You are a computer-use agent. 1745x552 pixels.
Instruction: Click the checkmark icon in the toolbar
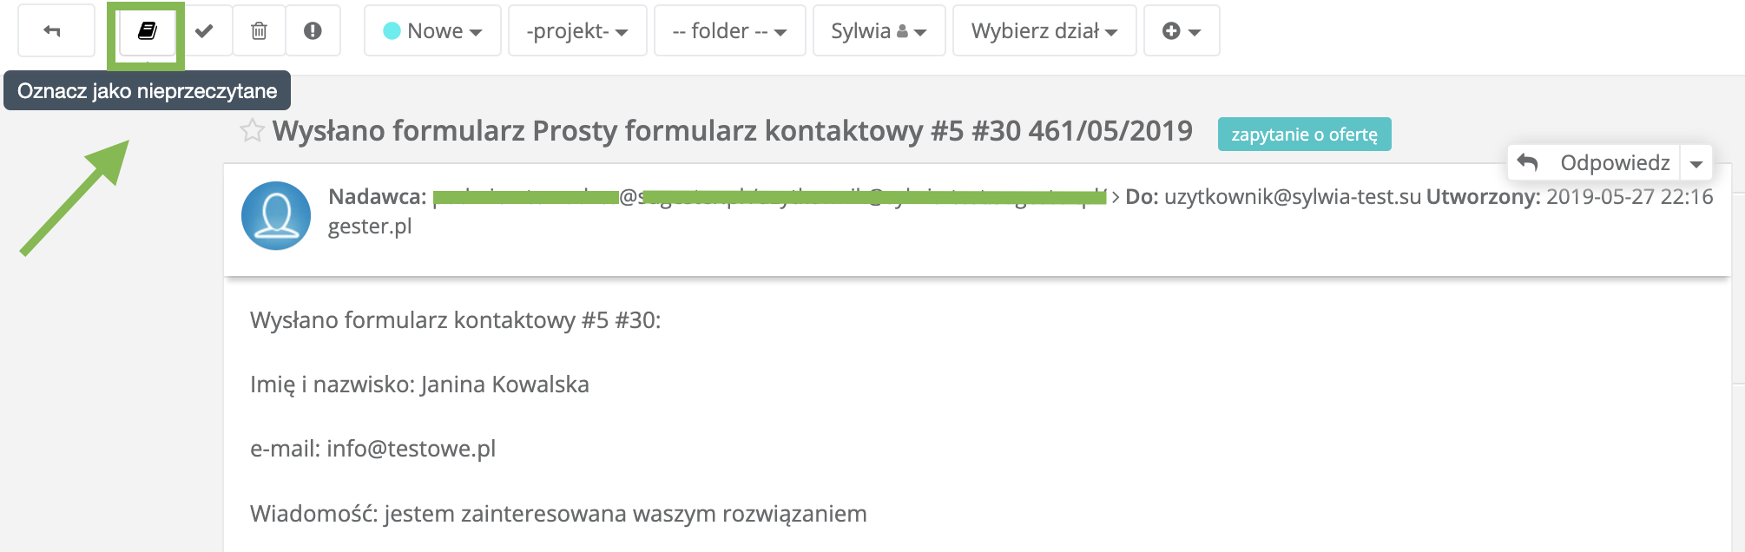coord(204,31)
